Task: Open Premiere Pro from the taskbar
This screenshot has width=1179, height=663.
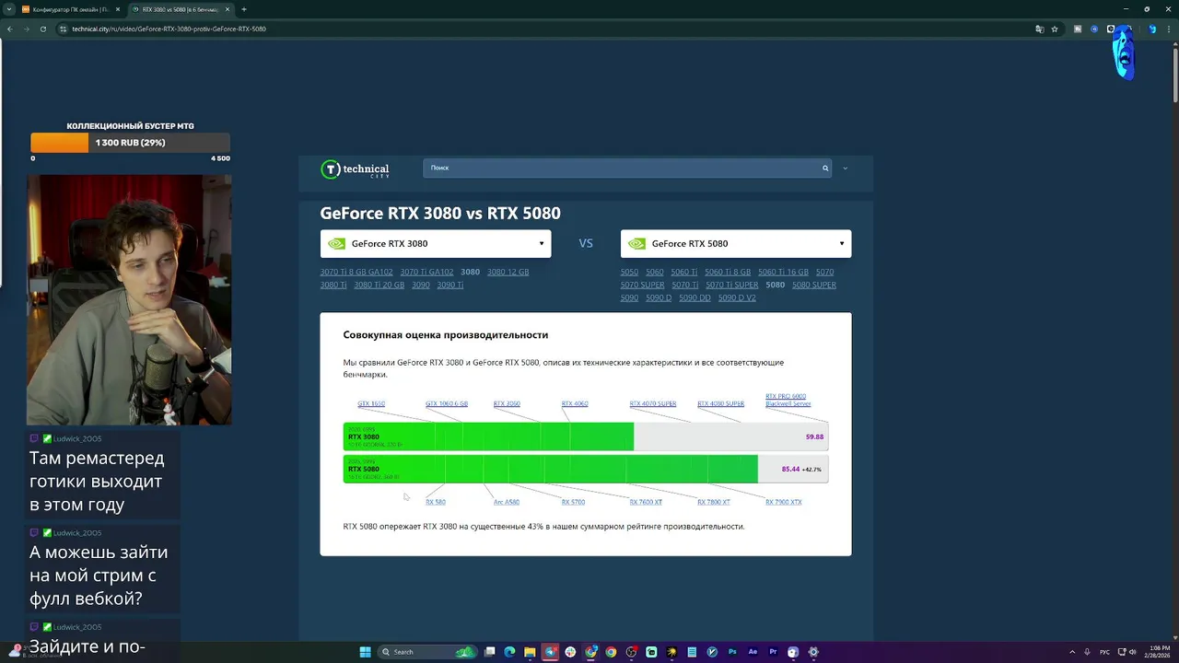Action: pos(773,652)
